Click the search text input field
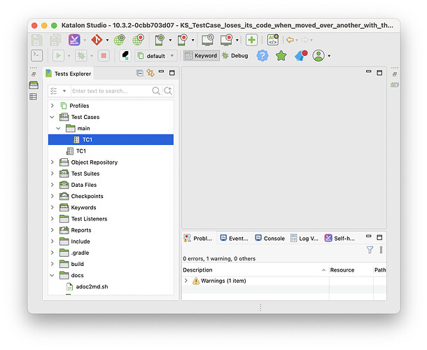The image size is (427, 350). tap(111, 91)
